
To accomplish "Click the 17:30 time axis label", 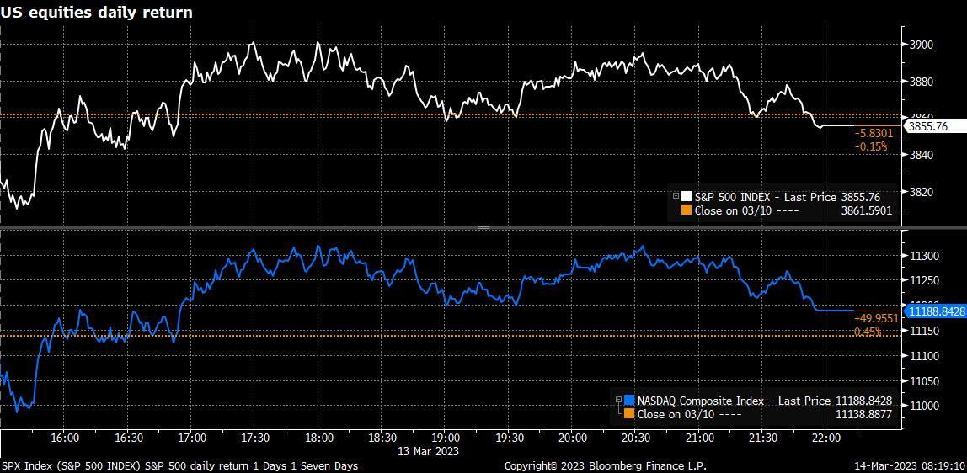I will tap(254, 438).
